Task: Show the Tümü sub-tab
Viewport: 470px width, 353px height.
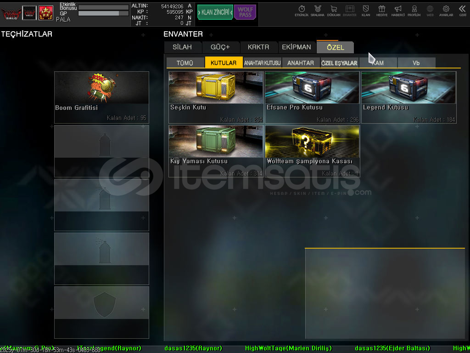Action: (x=185, y=63)
